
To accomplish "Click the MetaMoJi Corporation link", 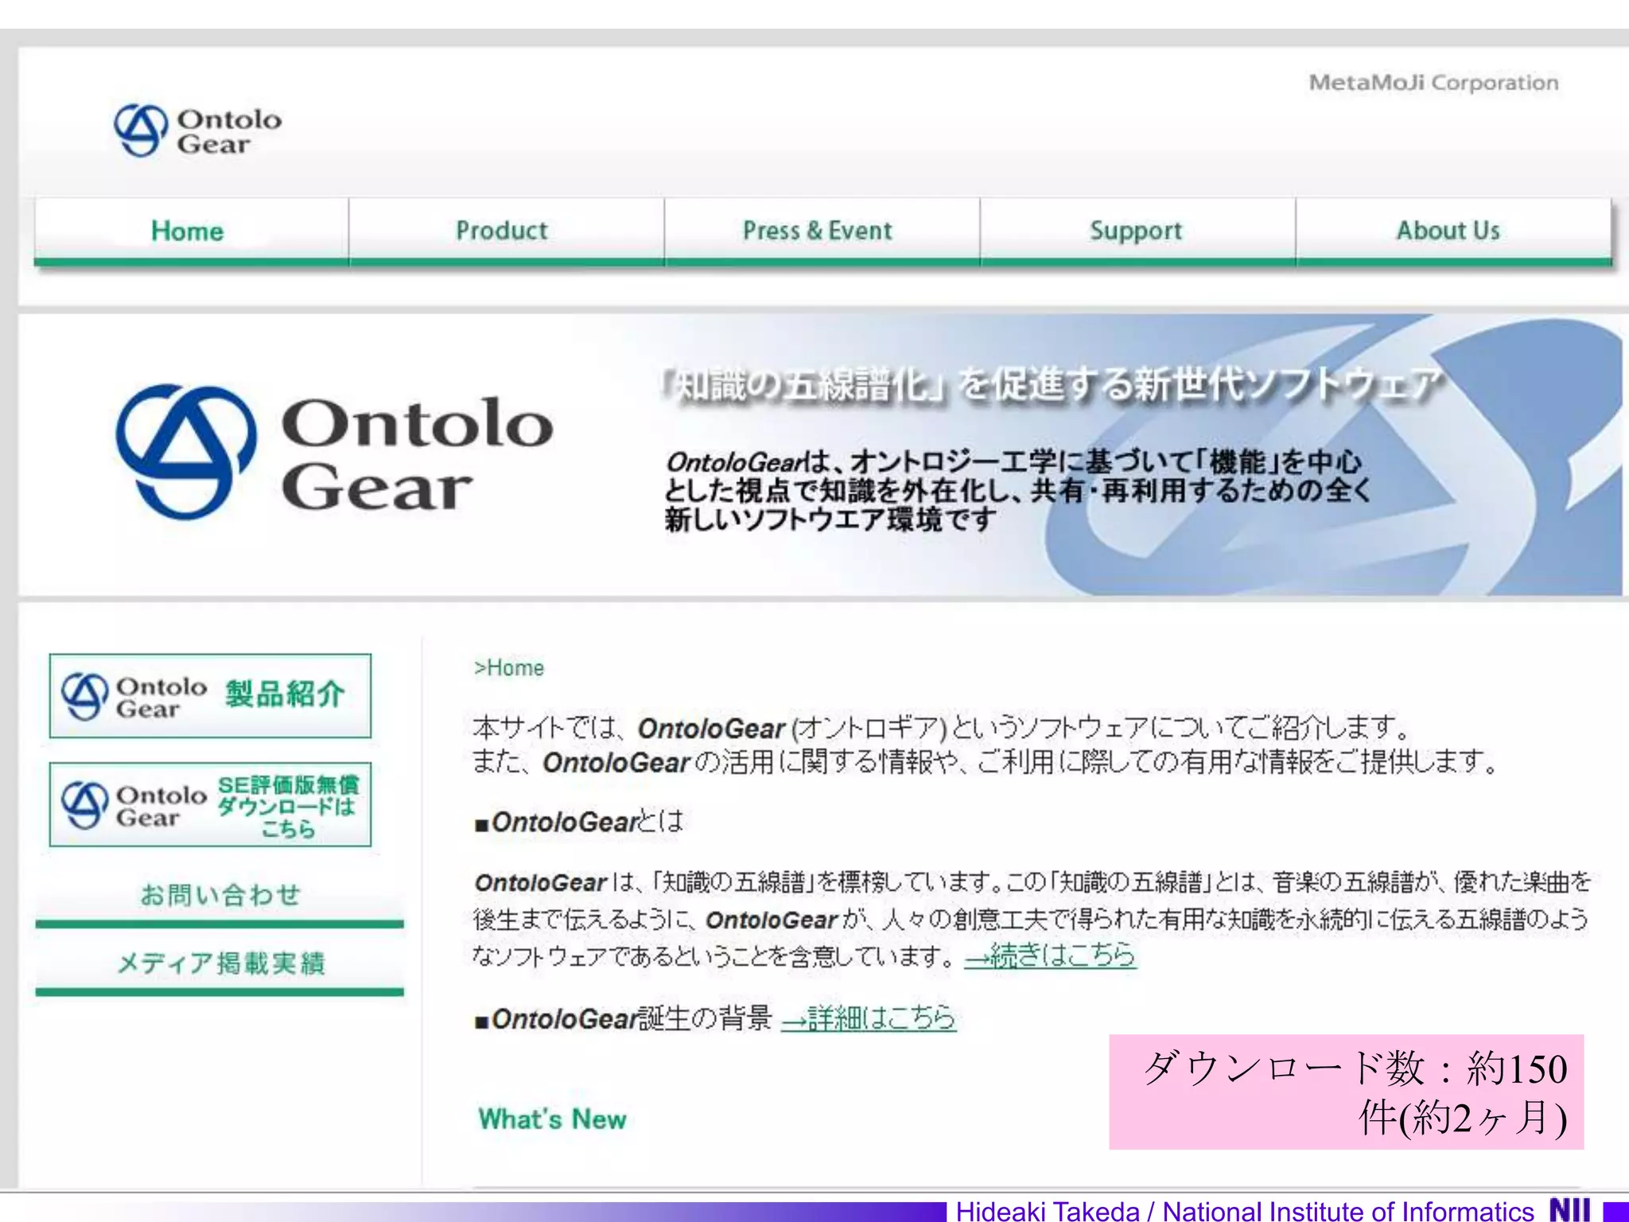I will [x=1433, y=83].
